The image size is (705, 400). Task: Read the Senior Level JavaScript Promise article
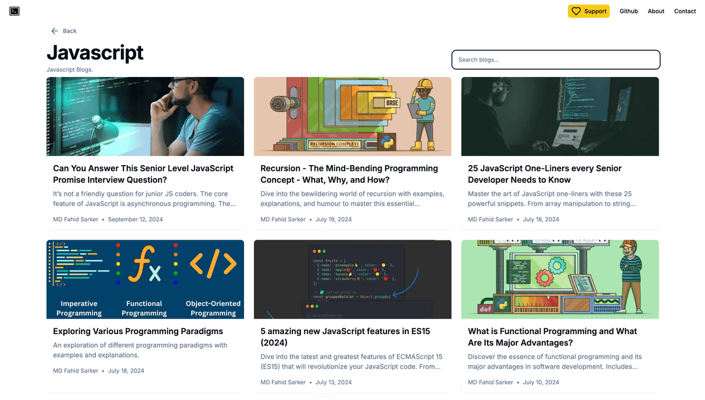tap(143, 174)
